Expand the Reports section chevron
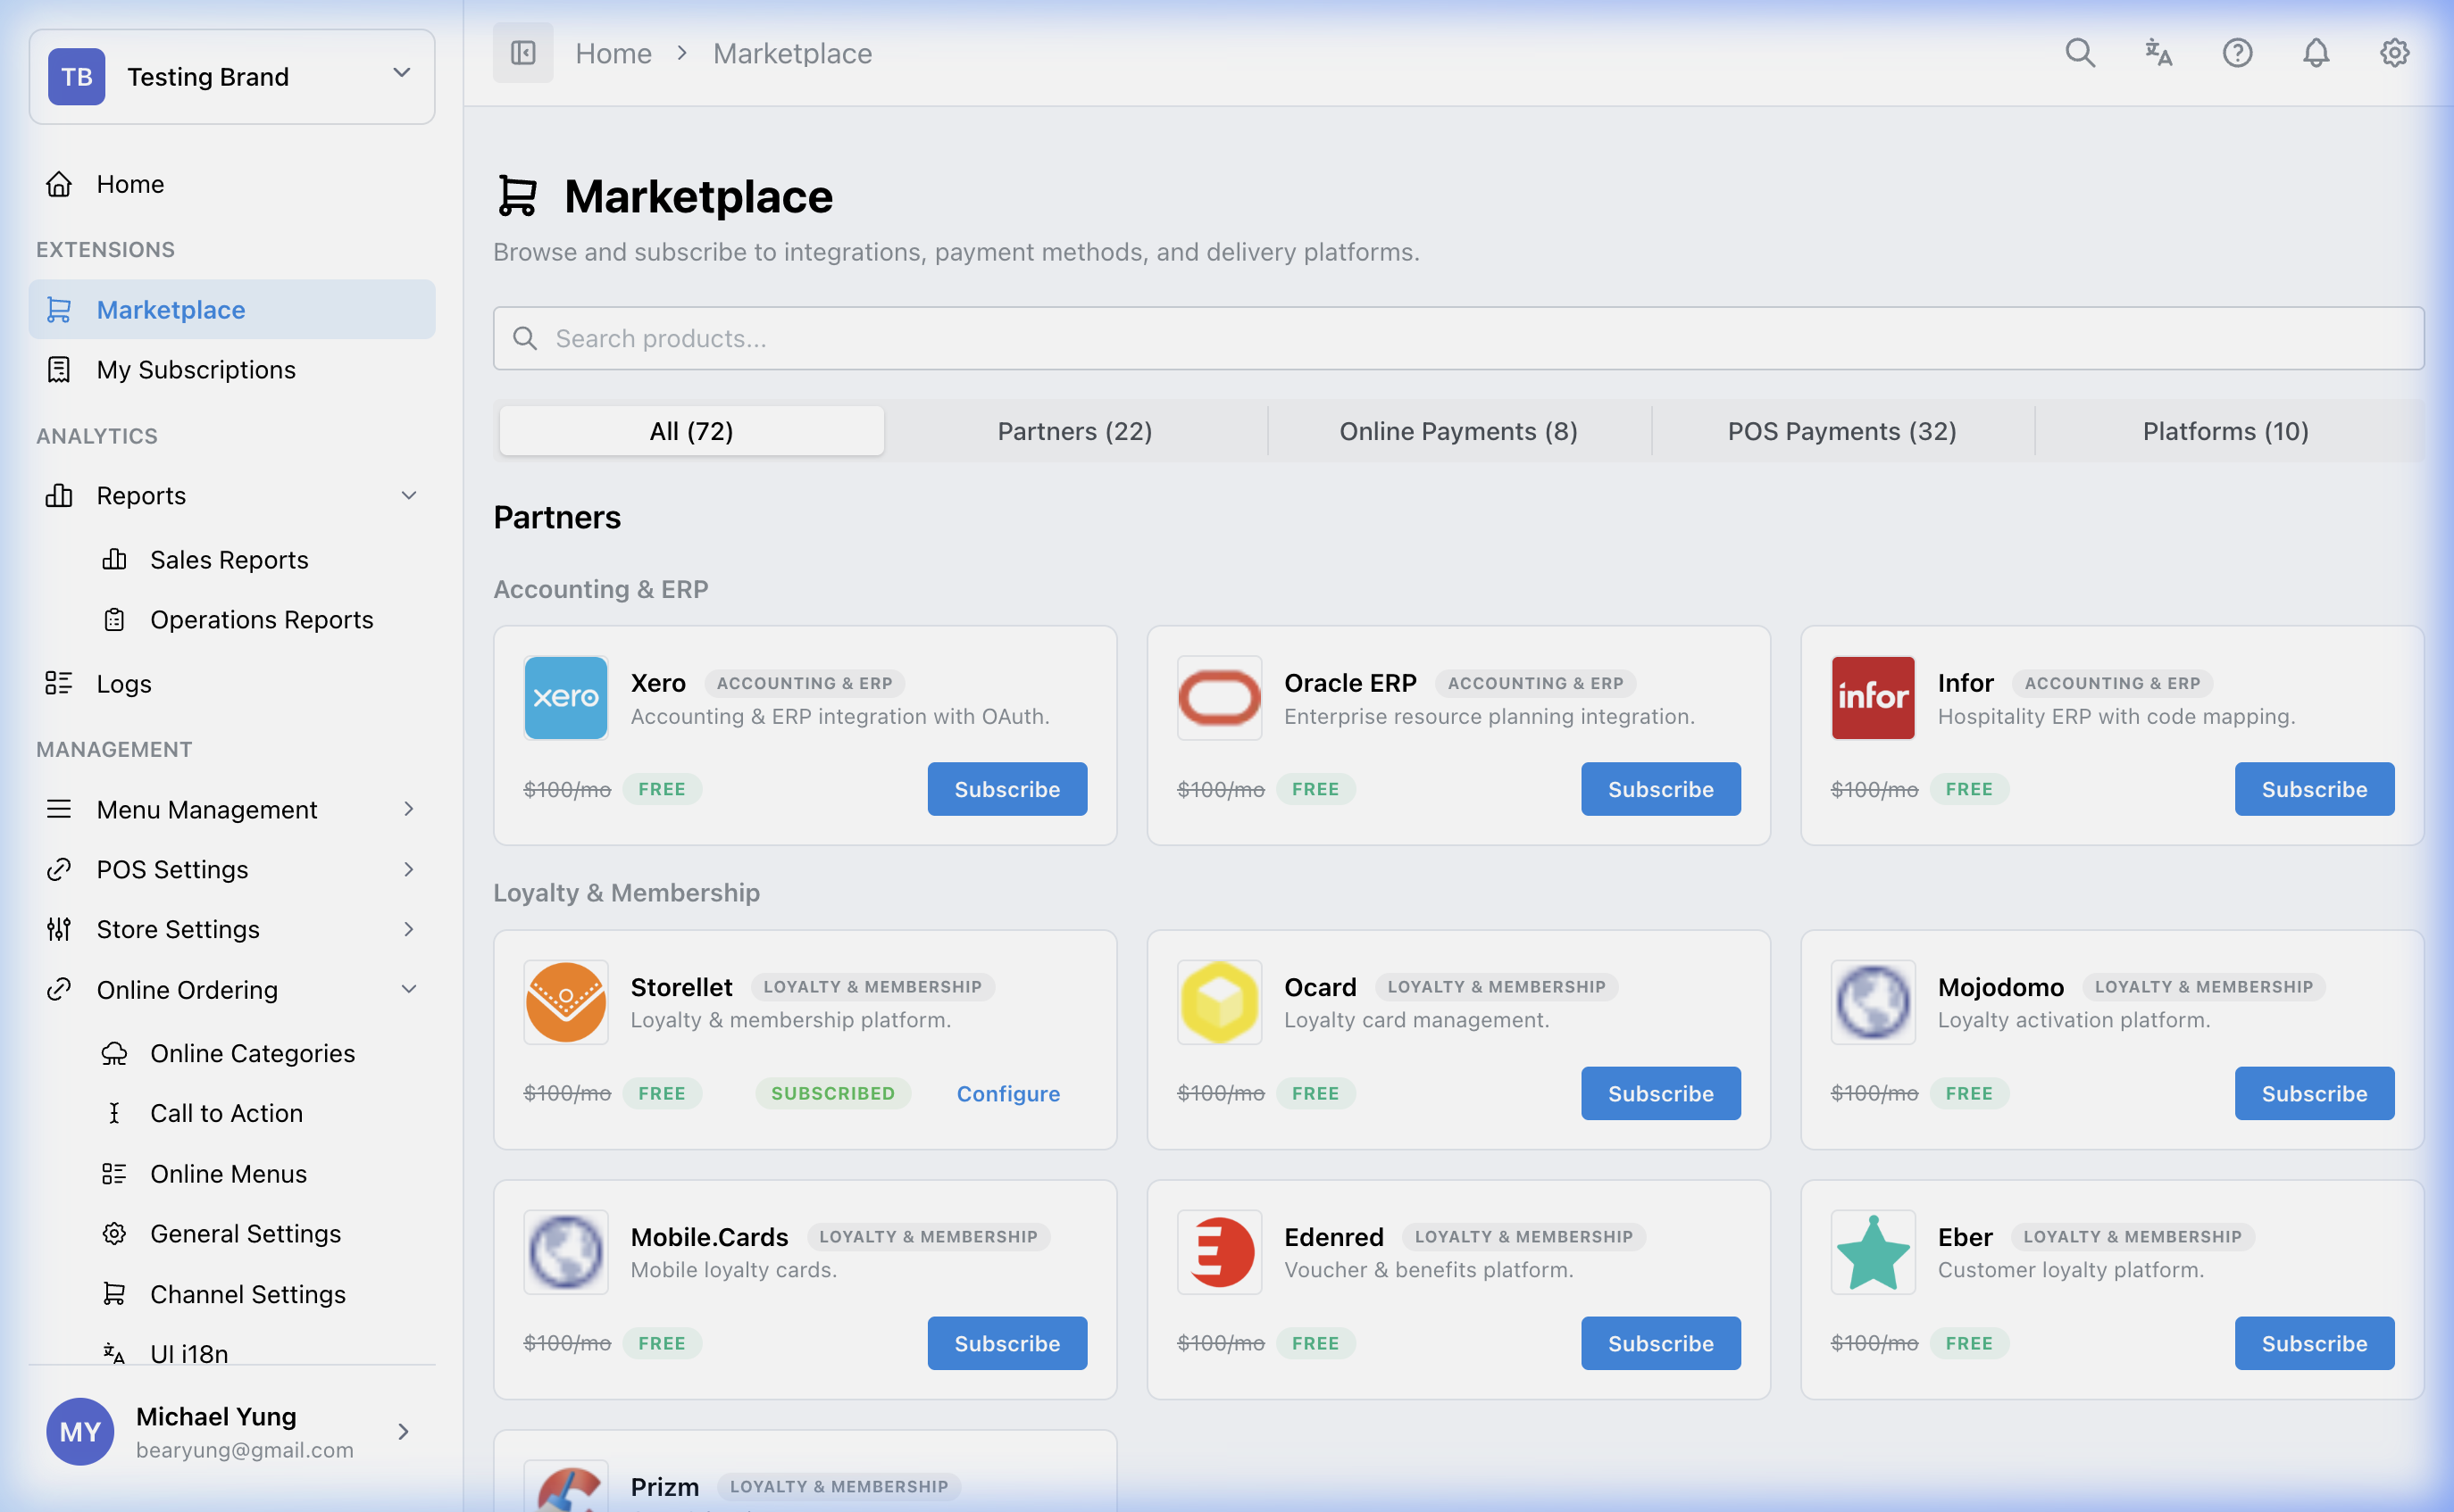2454x1512 pixels. (x=408, y=495)
